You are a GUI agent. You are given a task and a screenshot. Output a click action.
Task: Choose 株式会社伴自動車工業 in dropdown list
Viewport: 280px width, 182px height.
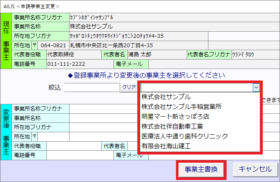click(x=172, y=126)
